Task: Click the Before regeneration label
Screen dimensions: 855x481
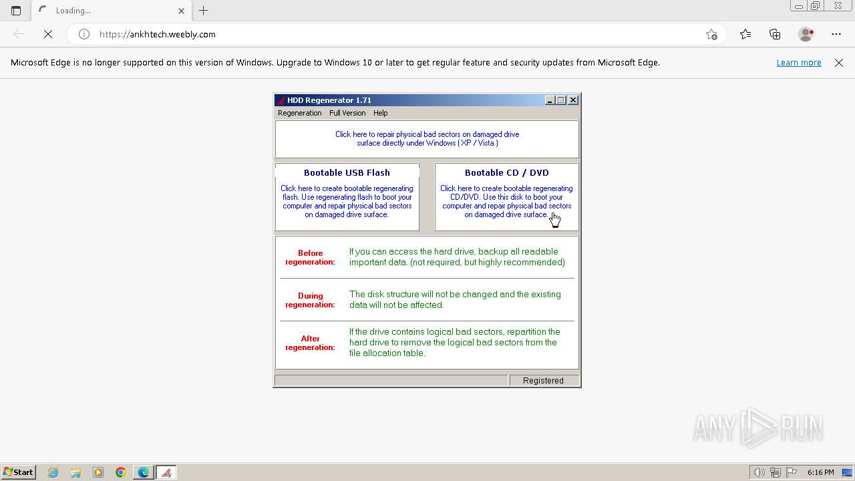Action: click(310, 257)
